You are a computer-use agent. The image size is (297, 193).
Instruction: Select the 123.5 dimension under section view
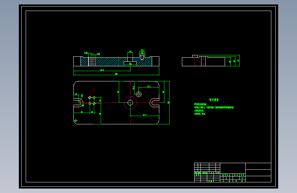[x=102, y=70]
